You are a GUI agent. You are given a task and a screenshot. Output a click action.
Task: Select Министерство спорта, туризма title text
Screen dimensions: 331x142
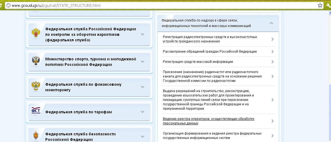pos(91,62)
